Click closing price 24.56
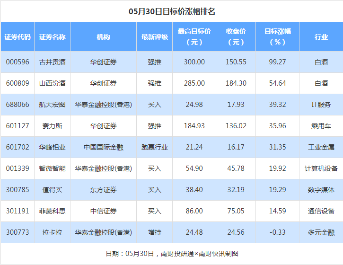The width and height of the screenshot is (343, 265). [236, 232]
